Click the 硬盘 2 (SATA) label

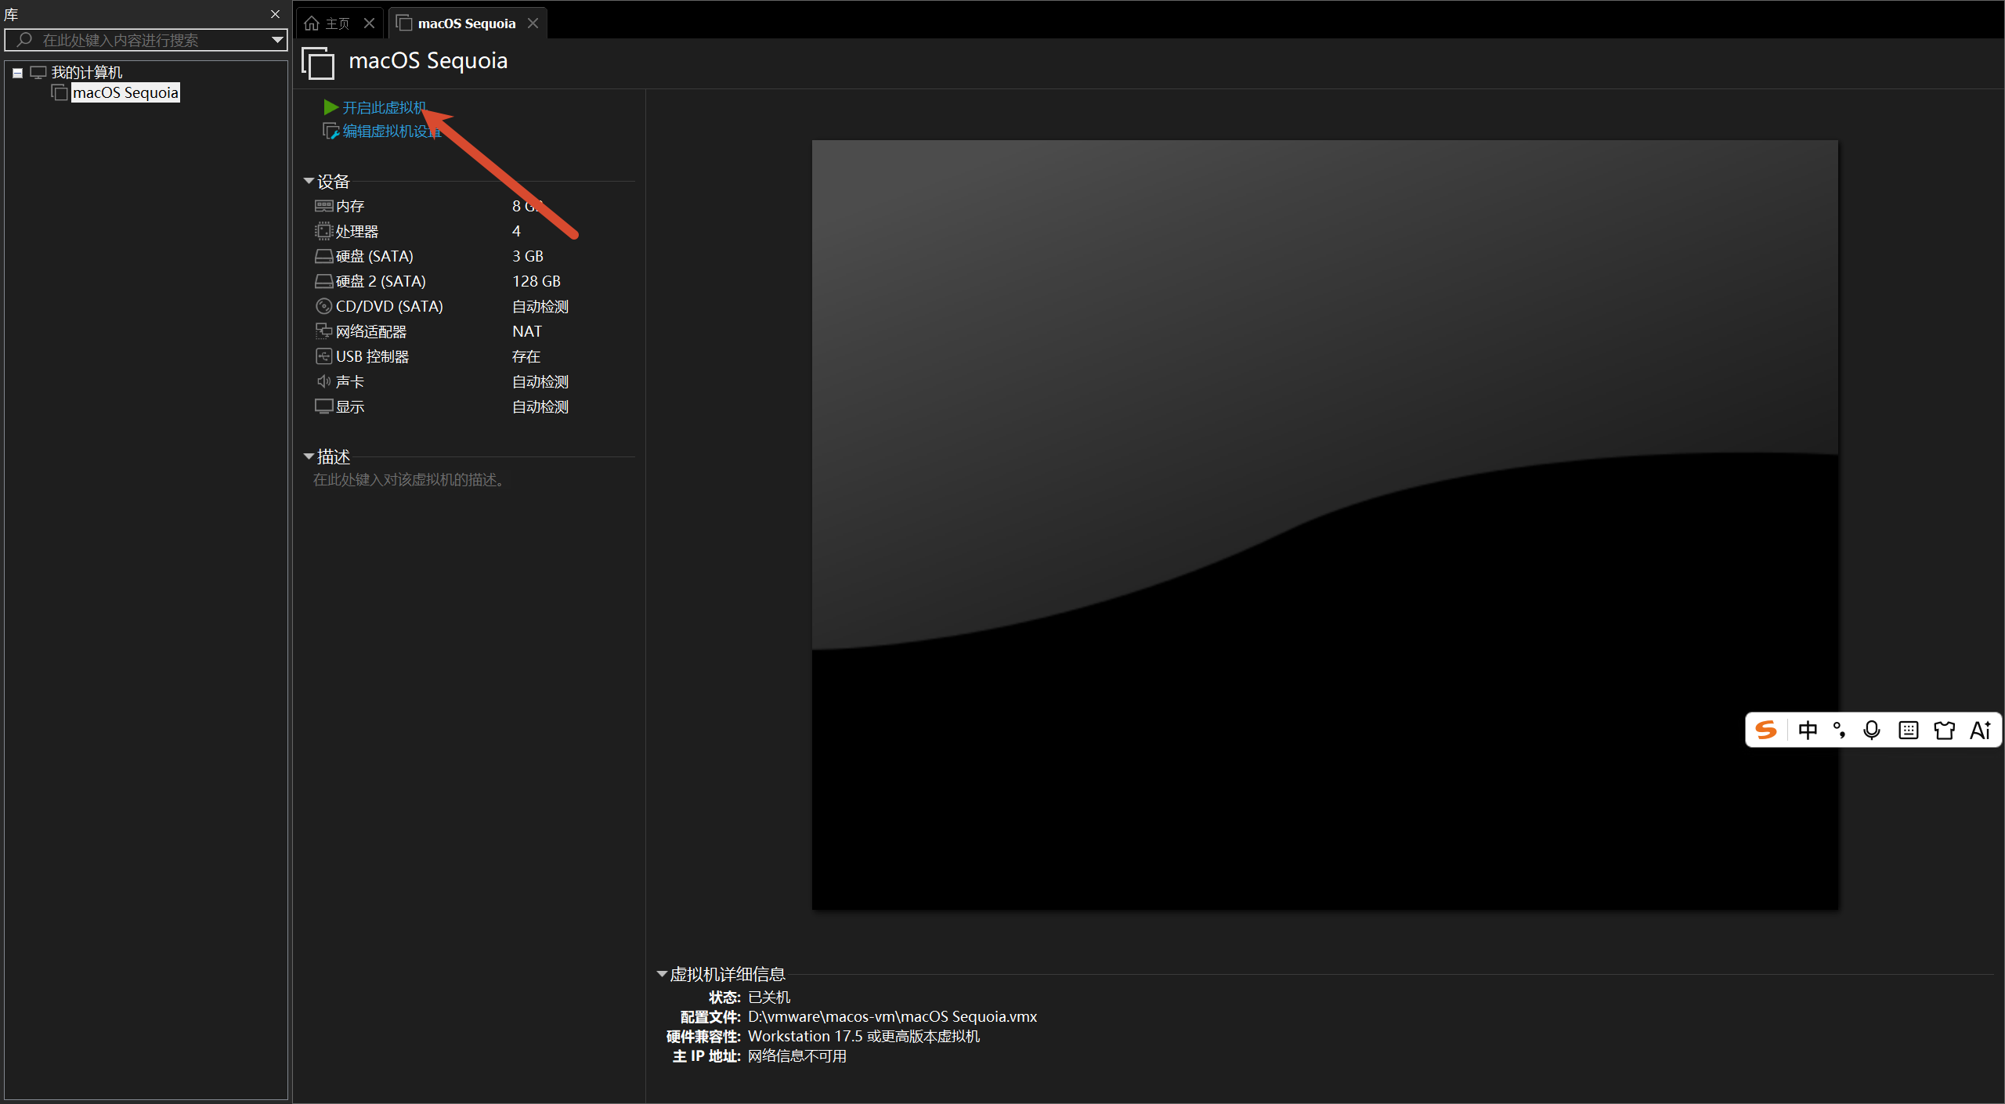tap(381, 281)
